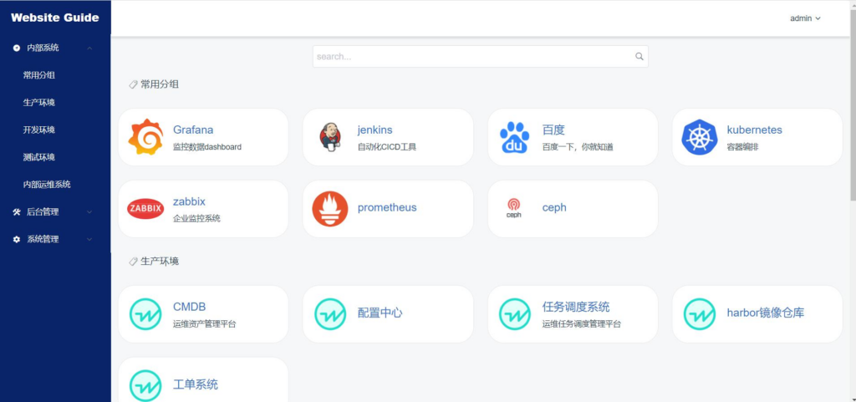Open the Prometheus torch icon

[330, 209]
